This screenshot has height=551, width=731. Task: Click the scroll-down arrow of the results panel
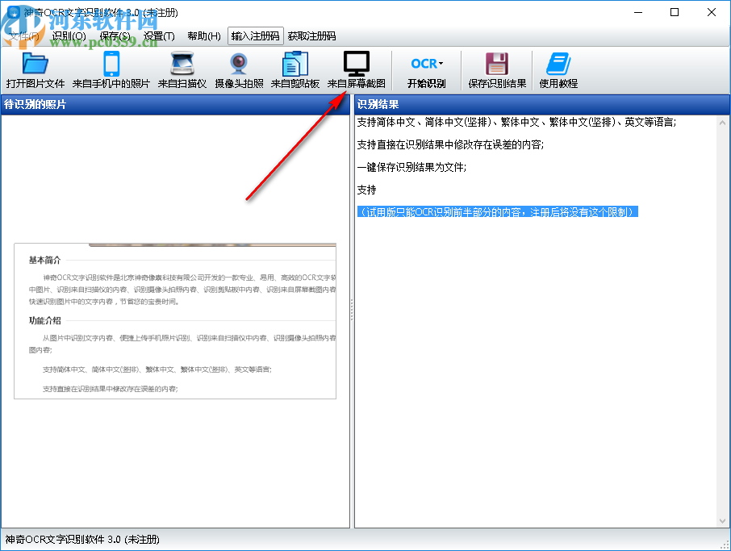click(x=723, y=520)
